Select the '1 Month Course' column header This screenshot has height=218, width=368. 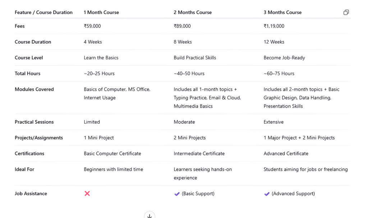(x=101, y=13)
